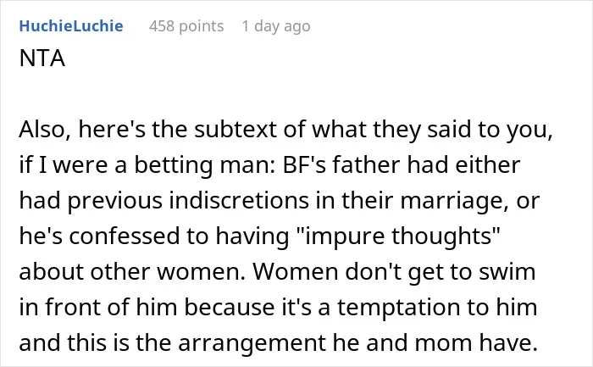Click the word 'subtext' in the comment
Screen dimensions: 593x367
(x=236, y=130)
